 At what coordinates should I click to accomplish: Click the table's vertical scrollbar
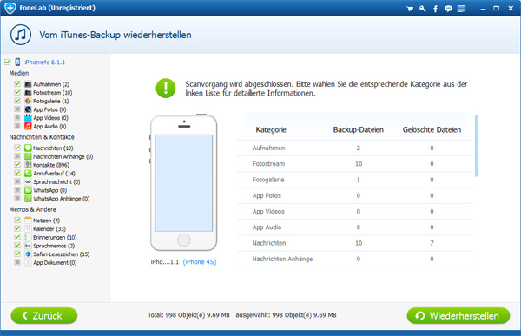pyautogui.click(x=477, y=146)
